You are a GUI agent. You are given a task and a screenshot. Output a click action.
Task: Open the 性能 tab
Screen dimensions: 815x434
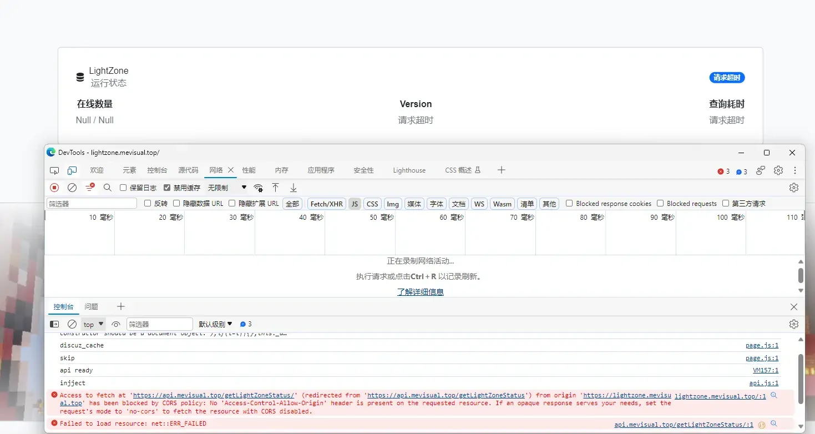click(249, 170)
